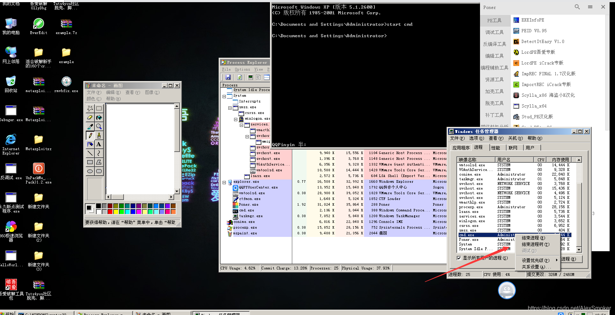Open the EverEdit desktop icon
The width and height of the screenshot is (615, 315).
click(x=38, y=26)
